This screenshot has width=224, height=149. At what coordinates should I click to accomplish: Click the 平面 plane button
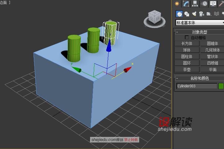tap(213, 70)
